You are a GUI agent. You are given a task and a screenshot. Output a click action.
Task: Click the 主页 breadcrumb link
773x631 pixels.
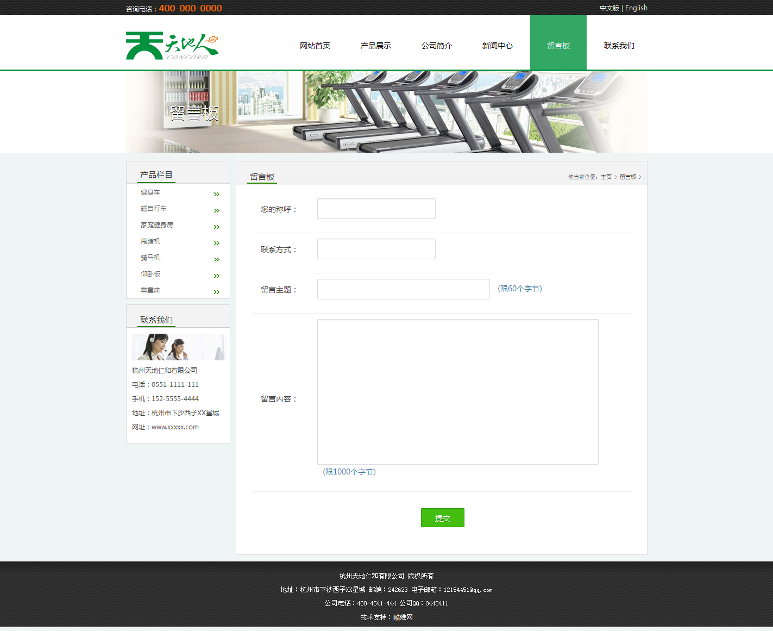606,177
